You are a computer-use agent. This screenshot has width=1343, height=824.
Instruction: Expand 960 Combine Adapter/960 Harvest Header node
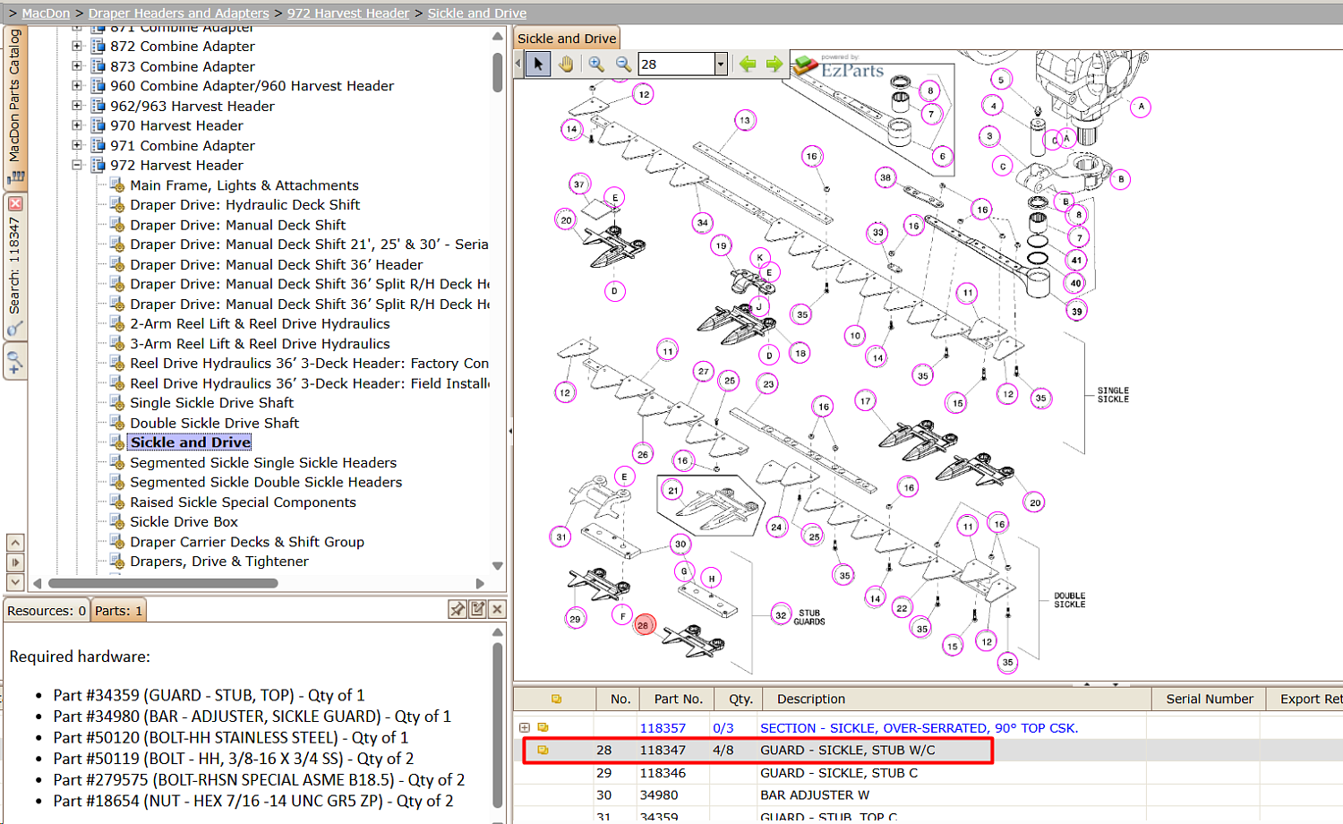point(77,86)
